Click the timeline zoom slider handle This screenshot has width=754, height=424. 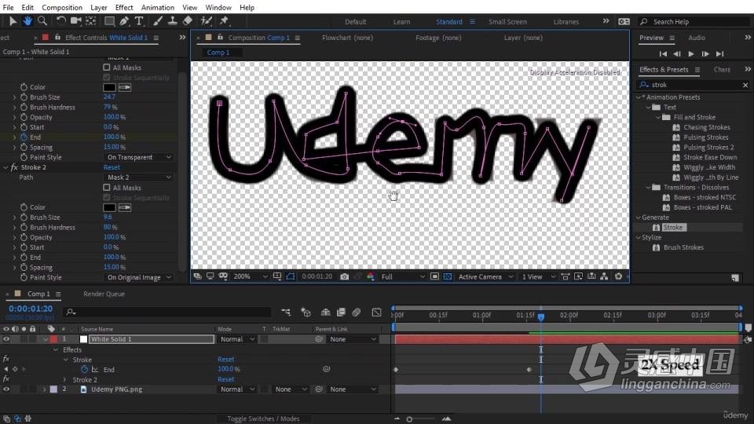pos(409,419)
